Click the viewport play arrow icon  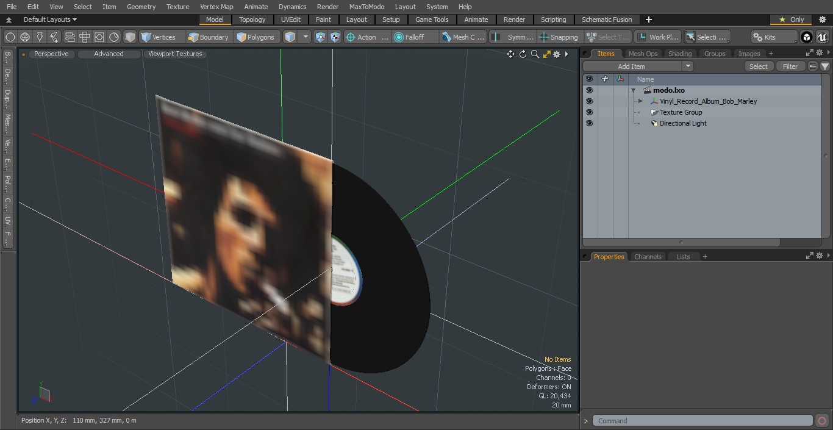pyautogui.click(x=567, y=54)
